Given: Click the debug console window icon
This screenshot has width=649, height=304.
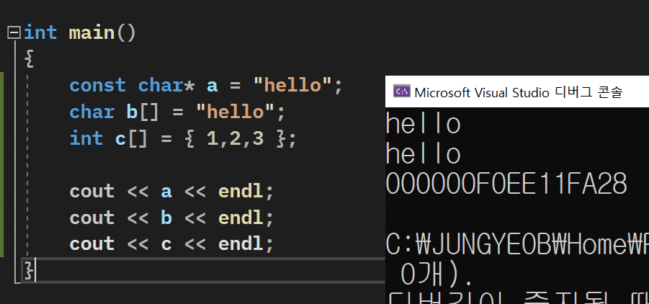Looking at the screenshot, I should pyautogui.click(x=401, y=91).
